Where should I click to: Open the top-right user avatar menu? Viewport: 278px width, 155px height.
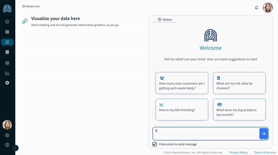pyautogui.click(x=268, y=8)
